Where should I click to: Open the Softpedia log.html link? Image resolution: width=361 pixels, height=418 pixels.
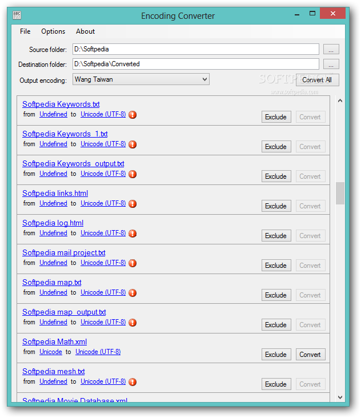coord(53,223)
